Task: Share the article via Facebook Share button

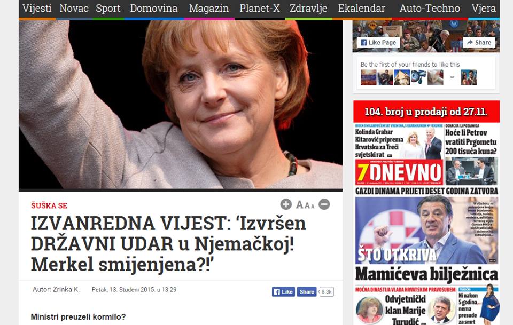Action: tap(307, 292)
